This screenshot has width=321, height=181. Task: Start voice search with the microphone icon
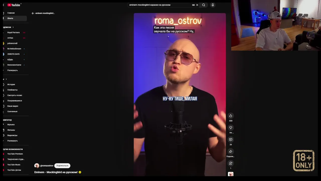pyautogui.click(x=213, y=5)
